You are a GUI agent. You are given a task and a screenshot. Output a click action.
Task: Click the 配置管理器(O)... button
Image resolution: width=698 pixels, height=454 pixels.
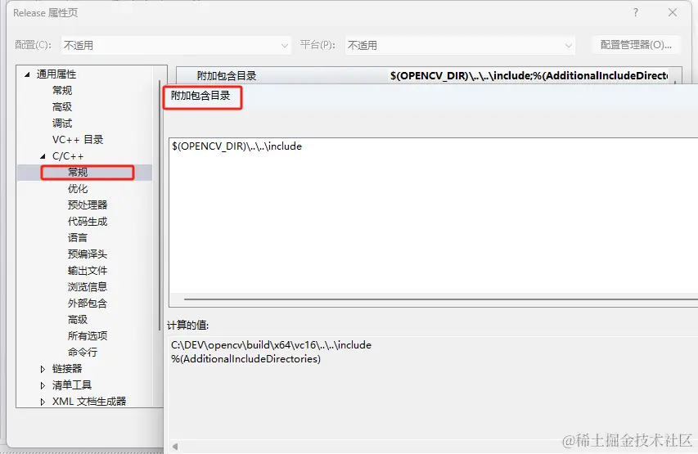tap(636, 45)
